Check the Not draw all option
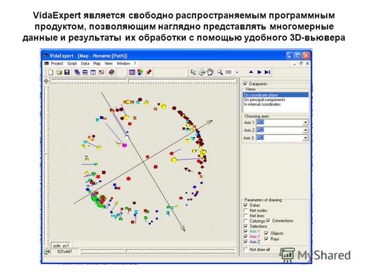 pos(246,249)
